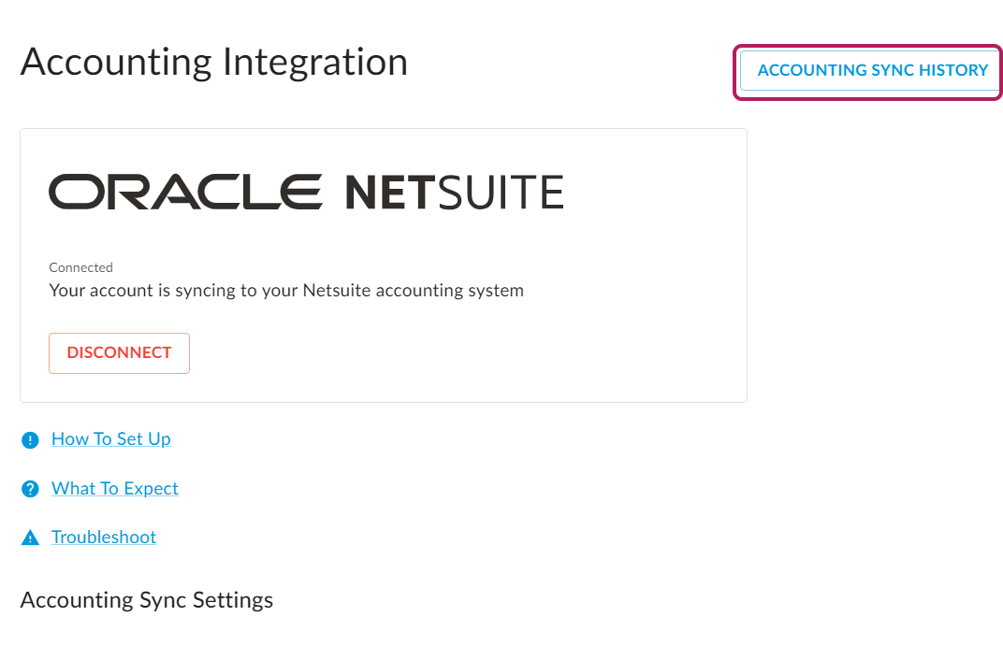Click the red Disconnect button
The image size is (1003, 645).
point(119,353)
